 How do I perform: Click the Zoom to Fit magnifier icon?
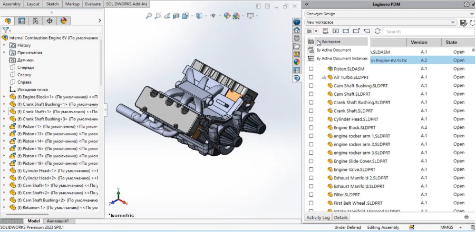[x=149, y=16]
